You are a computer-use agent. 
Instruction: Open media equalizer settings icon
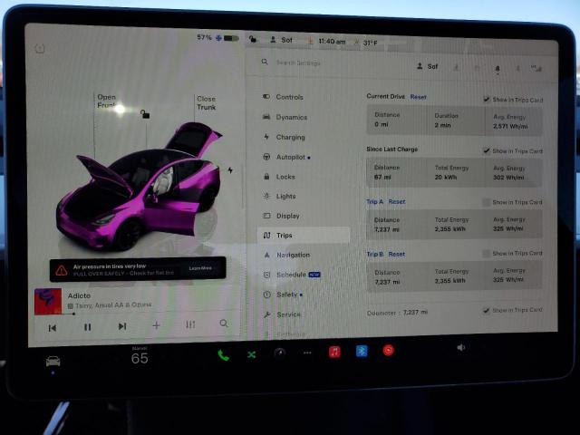click(190, 324)
